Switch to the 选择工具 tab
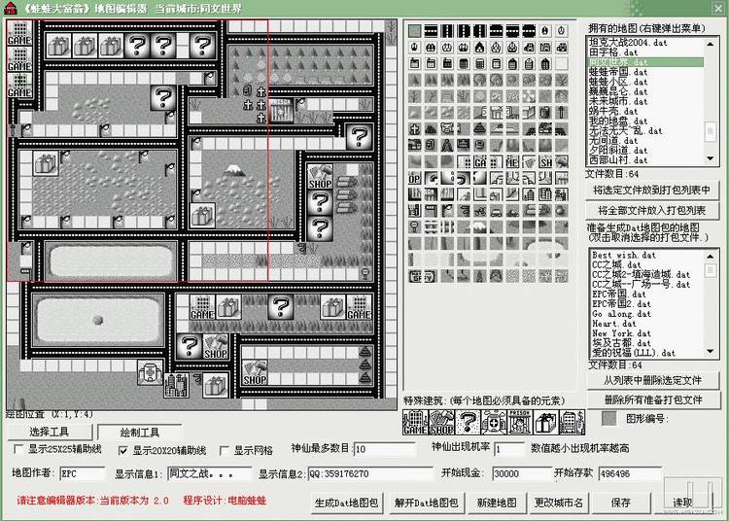Viewport: 729px width, 521px height. coord(49,432)
